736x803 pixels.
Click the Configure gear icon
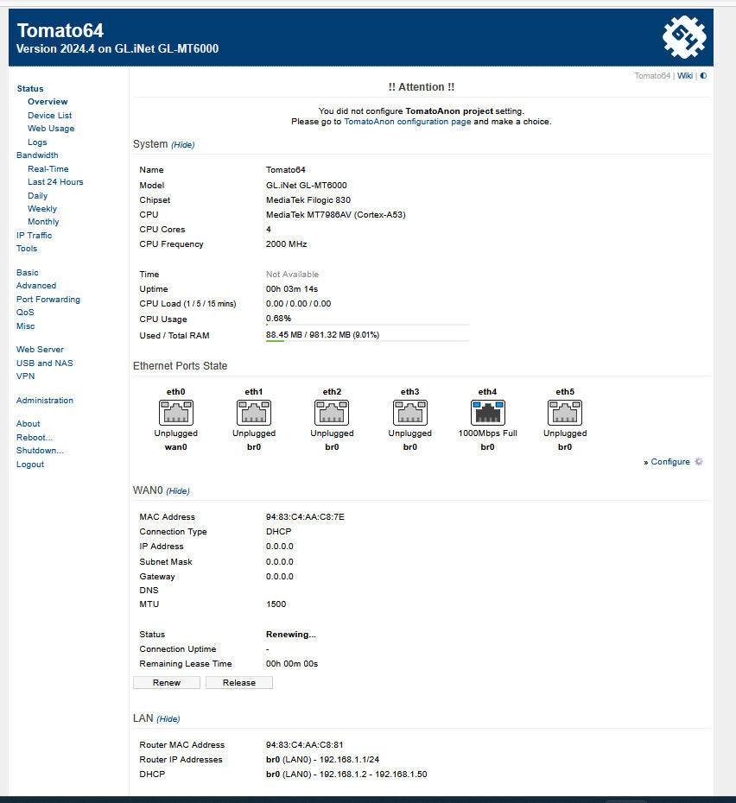699,462
